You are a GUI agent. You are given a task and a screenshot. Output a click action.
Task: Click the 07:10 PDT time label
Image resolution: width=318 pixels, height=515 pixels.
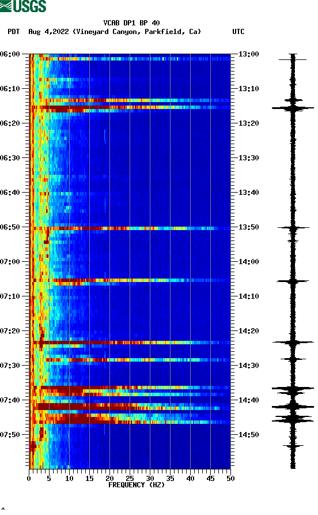[x=10, y=296]
